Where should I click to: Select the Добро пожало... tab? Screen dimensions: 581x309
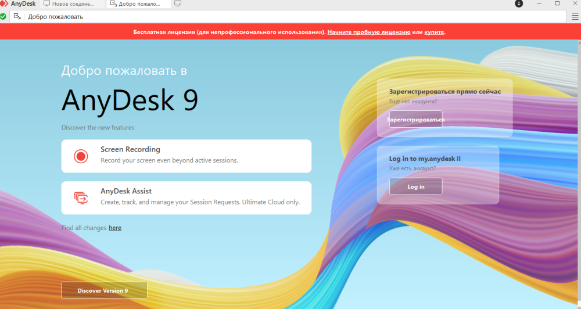tap(139, 3)
